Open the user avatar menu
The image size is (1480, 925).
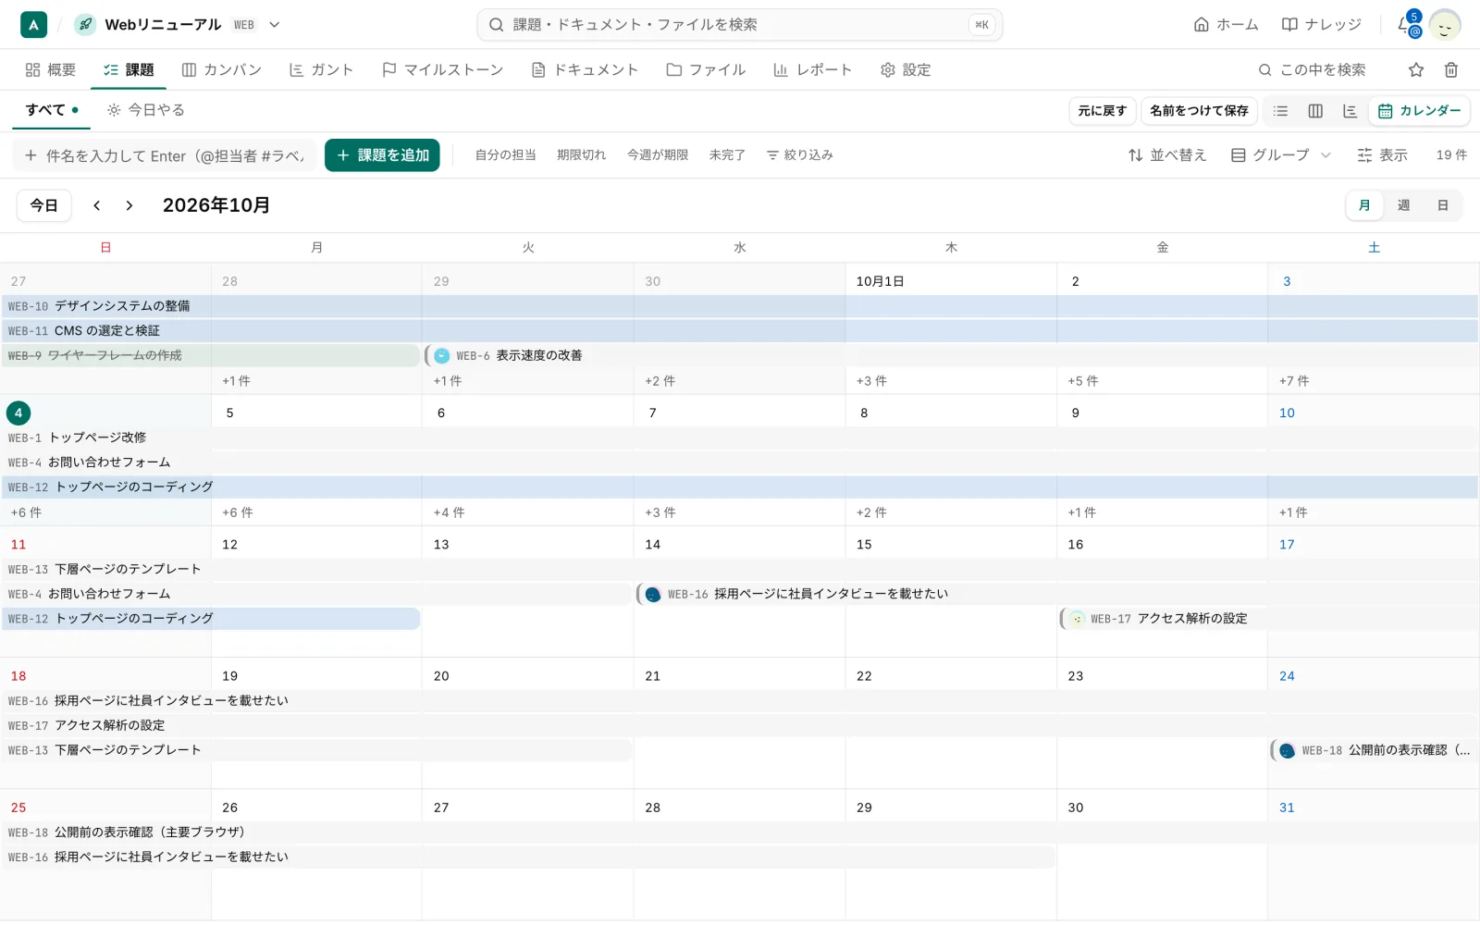(1444, 25)
